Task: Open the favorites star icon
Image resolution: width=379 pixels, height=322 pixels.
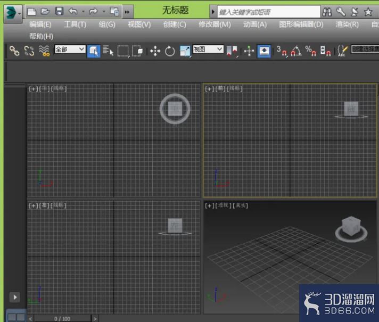Action: [368, 12]
